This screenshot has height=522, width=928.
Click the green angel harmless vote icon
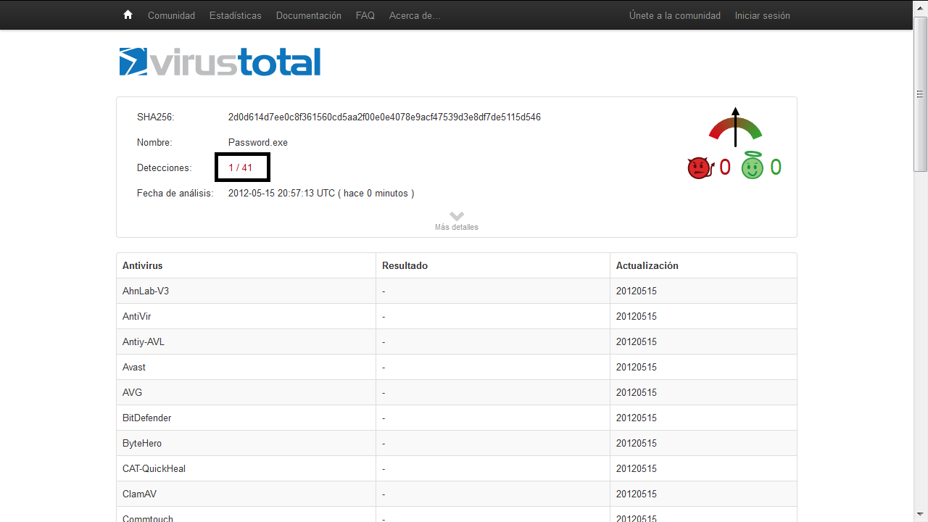(x=753, y=166)
